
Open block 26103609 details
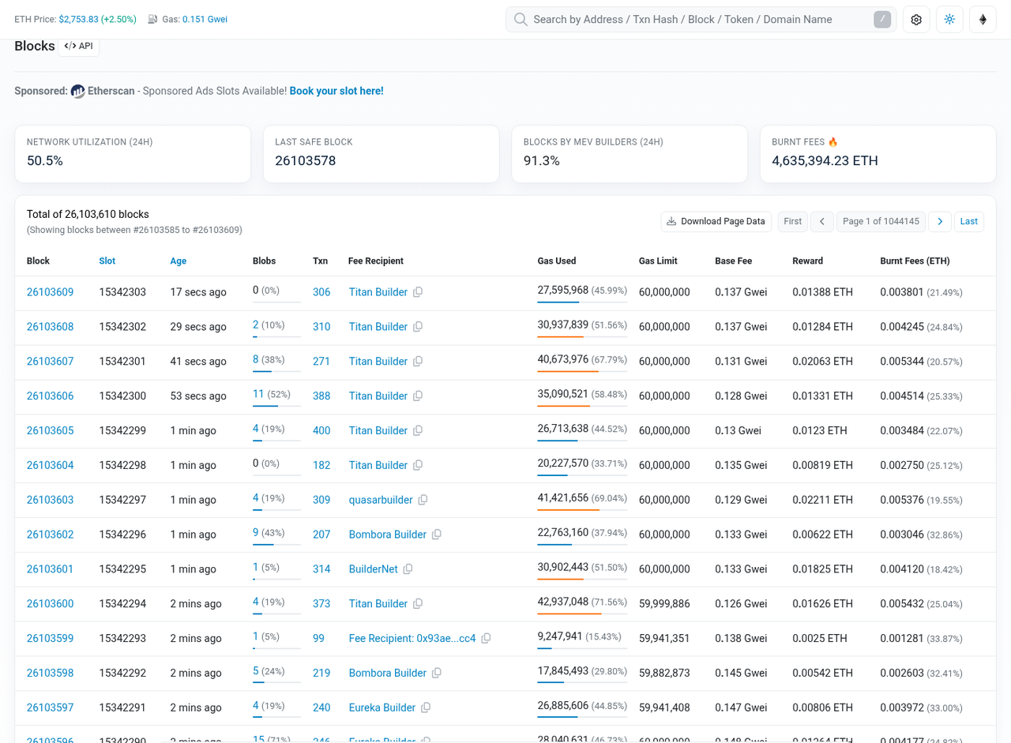pos(50,292)
